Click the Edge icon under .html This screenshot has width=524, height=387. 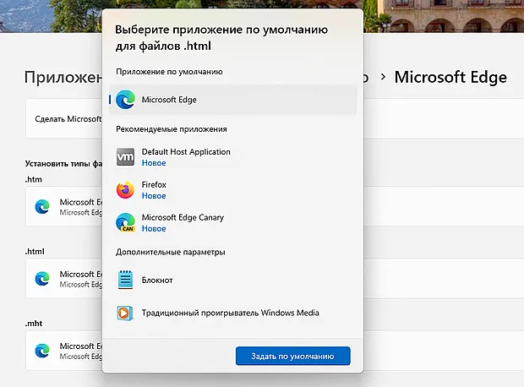tap(42, 278)
